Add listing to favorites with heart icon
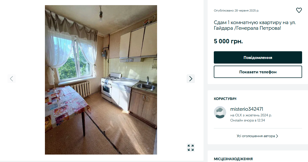The image size is (308, 162). [299, 10]
